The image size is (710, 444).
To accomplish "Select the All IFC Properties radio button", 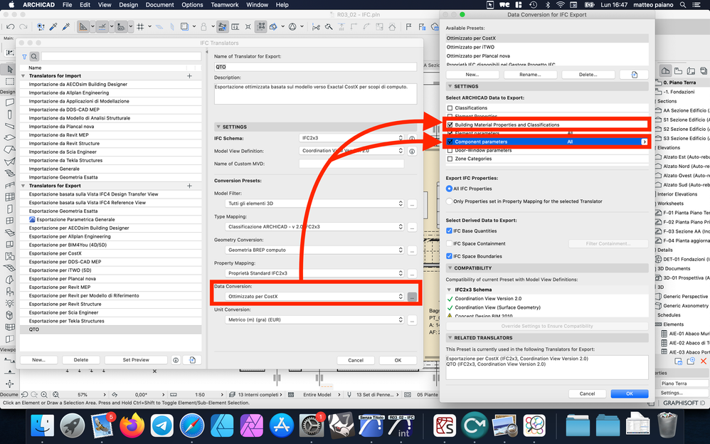I will [449, 189].
